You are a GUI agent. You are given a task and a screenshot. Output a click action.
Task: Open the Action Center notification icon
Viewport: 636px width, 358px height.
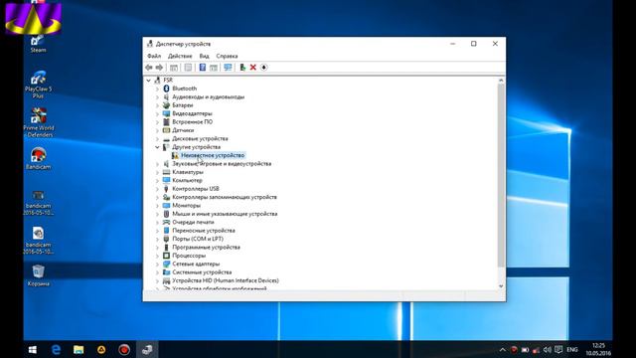click(558, 349)
